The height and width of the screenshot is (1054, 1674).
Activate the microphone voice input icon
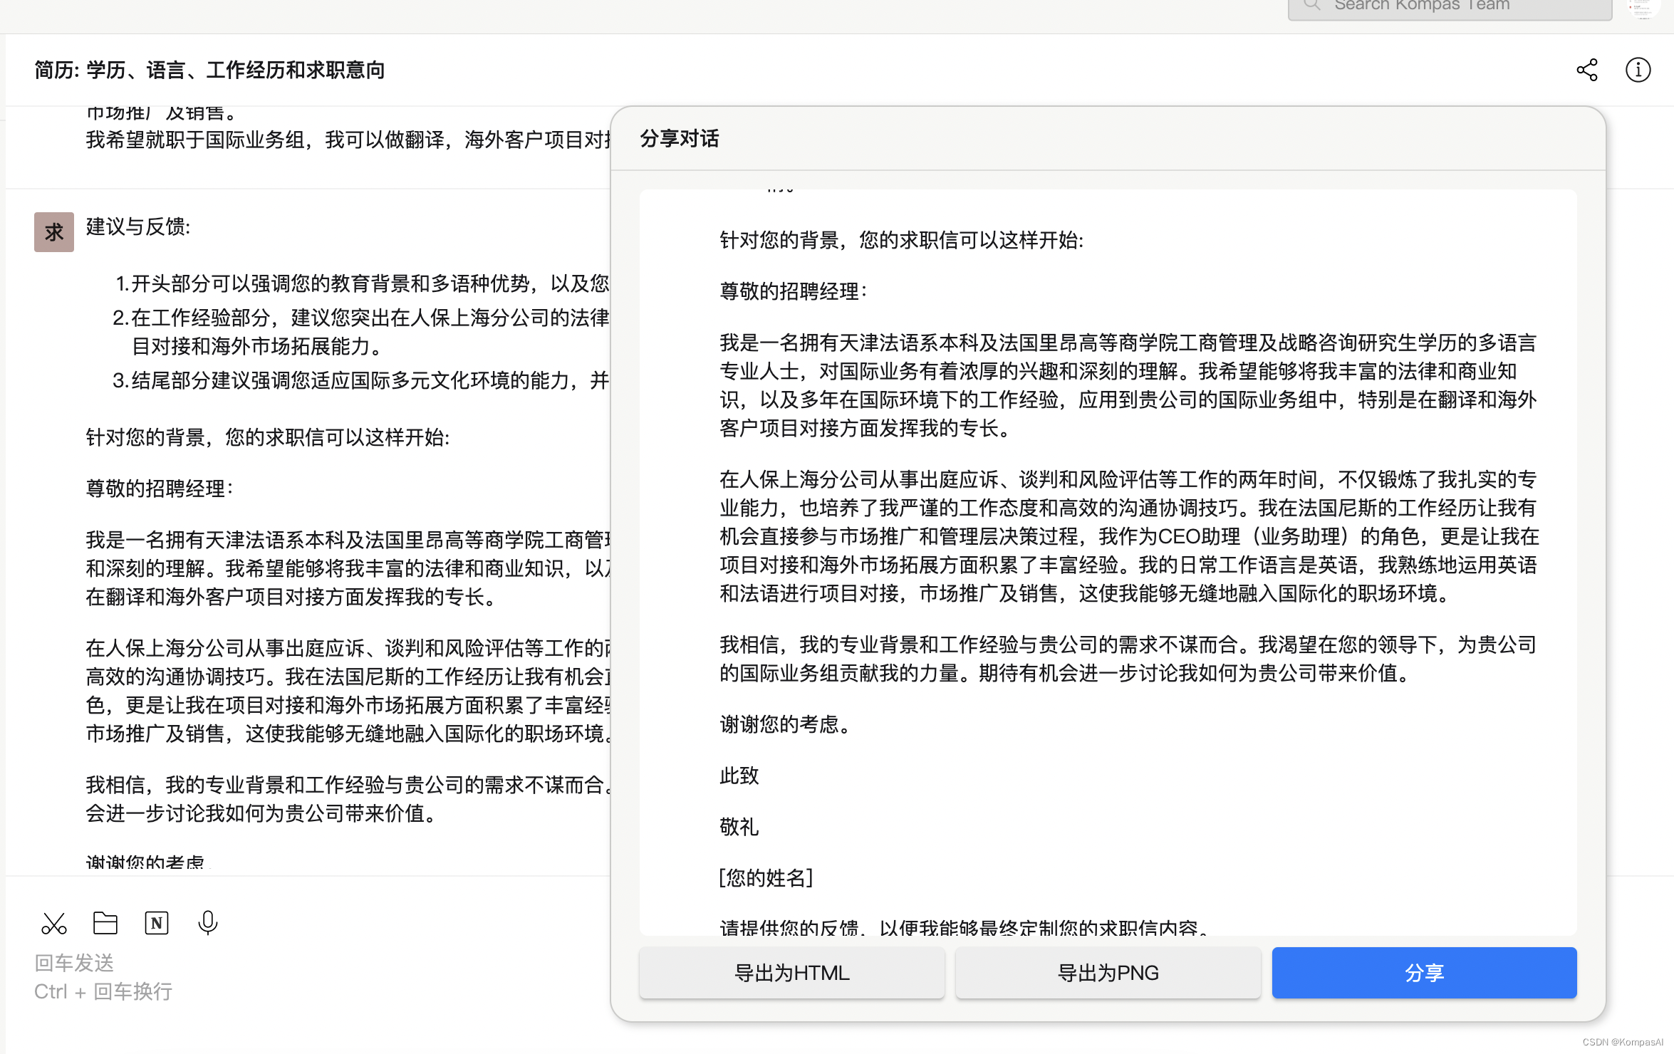[x=207, y=923]
